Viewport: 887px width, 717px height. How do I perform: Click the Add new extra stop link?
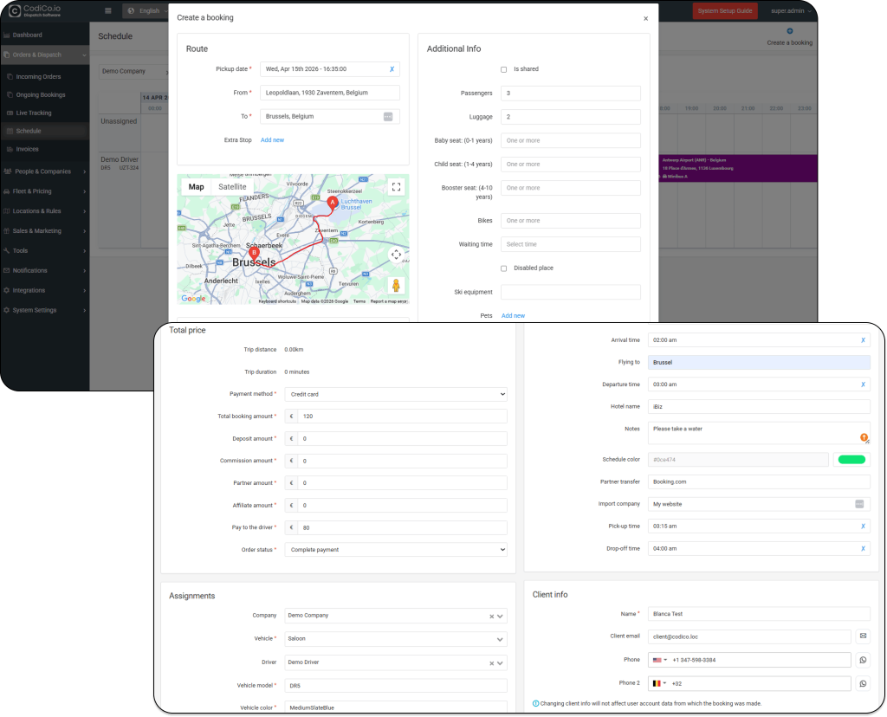click(x=272, y=140)
